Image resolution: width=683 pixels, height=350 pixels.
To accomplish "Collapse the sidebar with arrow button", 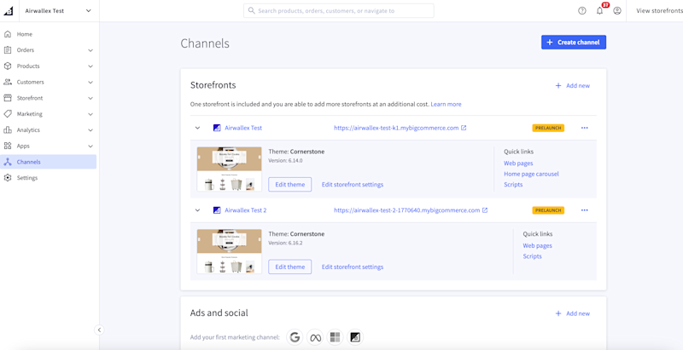I will [x=99, y=330].
